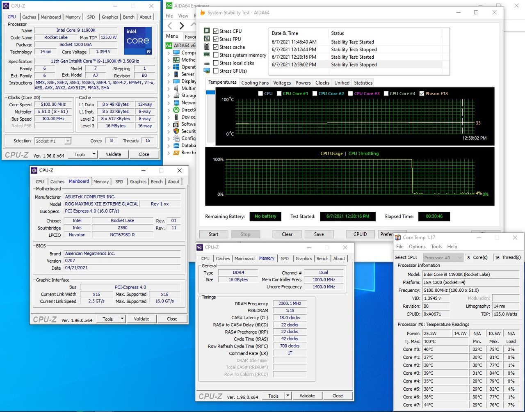Viewport: 525px width, 412px height.
Task: Click the CPU chip icon beside Stress CPU
Action: pyautogui.click(x=207, y=31)
